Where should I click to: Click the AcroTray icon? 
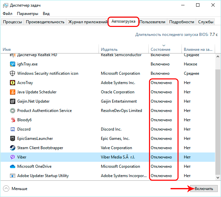point(13,83)
